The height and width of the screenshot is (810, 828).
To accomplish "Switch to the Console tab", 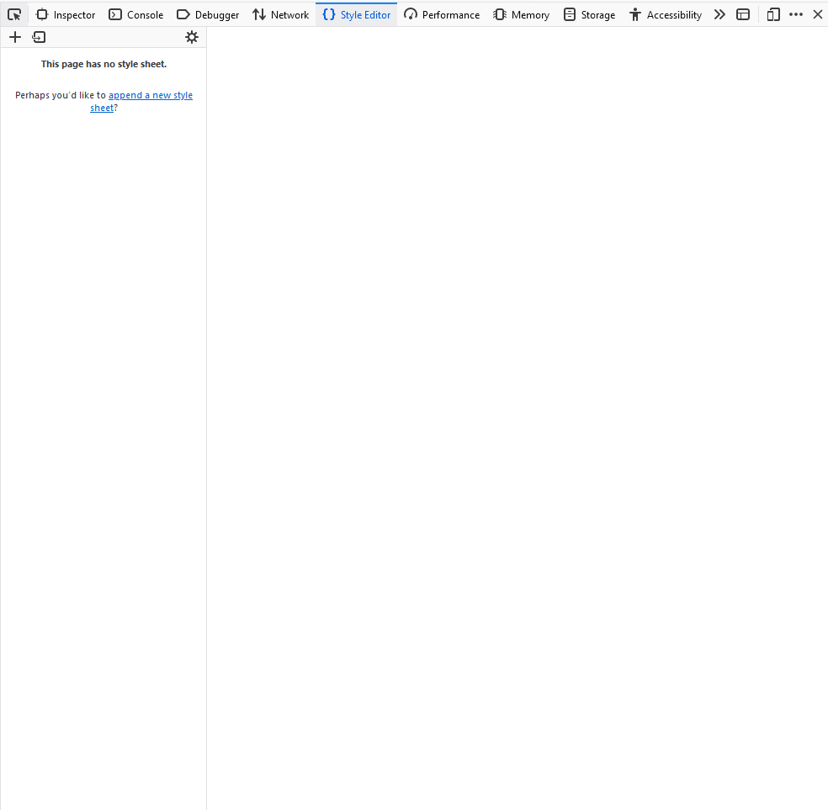I will [136, 15].
